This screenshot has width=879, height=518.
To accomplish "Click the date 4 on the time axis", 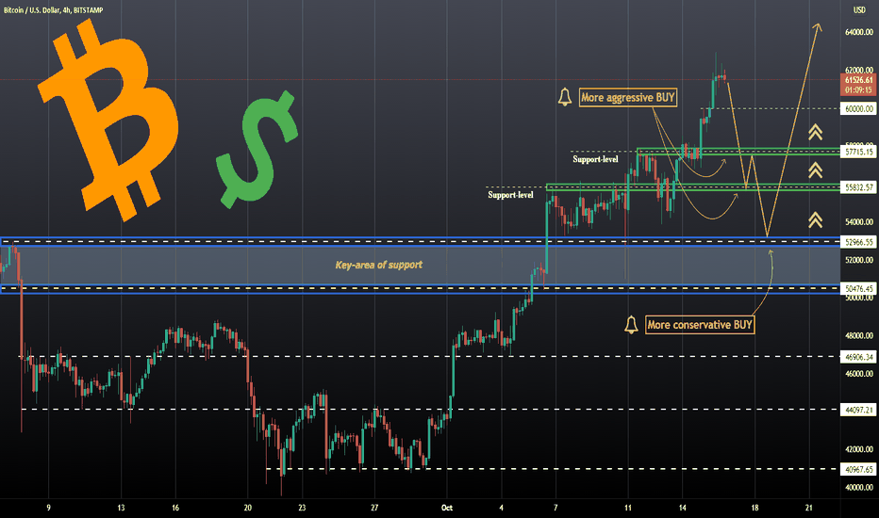I will click(501, 508).
